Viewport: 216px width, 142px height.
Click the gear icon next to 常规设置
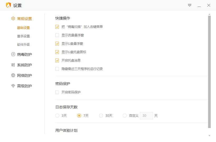click(13, 18)
